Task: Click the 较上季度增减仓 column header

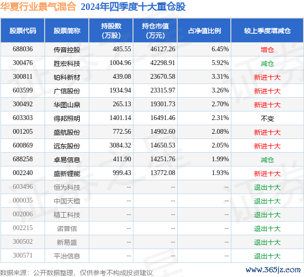Action: (x=267, y=30)
